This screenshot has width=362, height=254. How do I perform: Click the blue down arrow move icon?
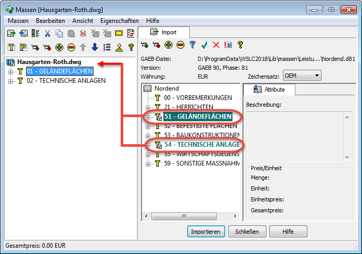(95, 47)
